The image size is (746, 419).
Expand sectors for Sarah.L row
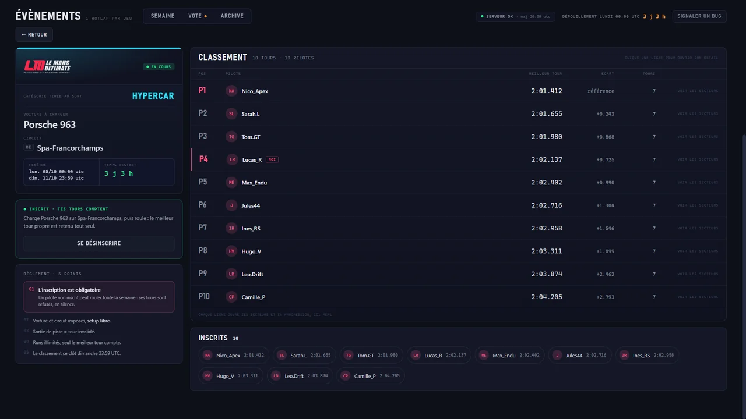click(x=698, y=114)
